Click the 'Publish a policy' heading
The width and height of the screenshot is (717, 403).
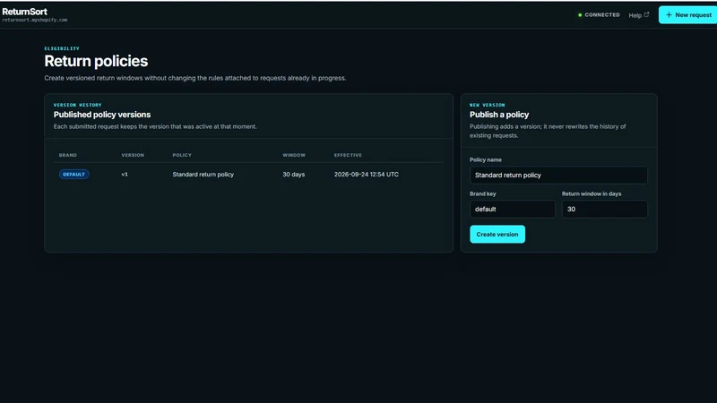coord(499,115)
